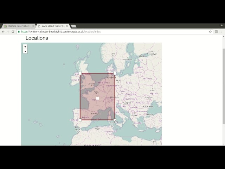Select the GATE Cloud Twitter Collector tab
The height and width of the screenshot is (169, 225).
coord(53,26)
